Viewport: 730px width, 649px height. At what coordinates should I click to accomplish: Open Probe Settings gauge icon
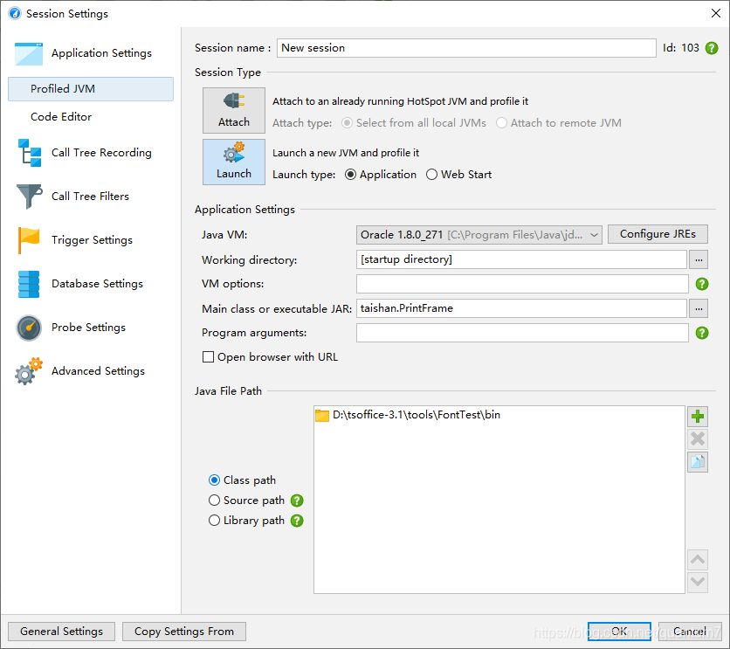pyautogui.click(x=29, y=328)
